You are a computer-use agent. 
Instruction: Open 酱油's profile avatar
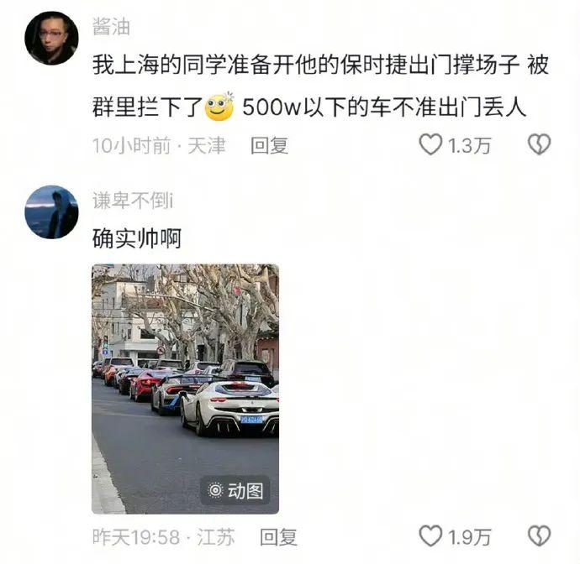click(x=51, y=39)
